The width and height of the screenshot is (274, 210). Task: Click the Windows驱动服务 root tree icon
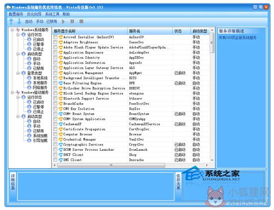coord(17,93)
